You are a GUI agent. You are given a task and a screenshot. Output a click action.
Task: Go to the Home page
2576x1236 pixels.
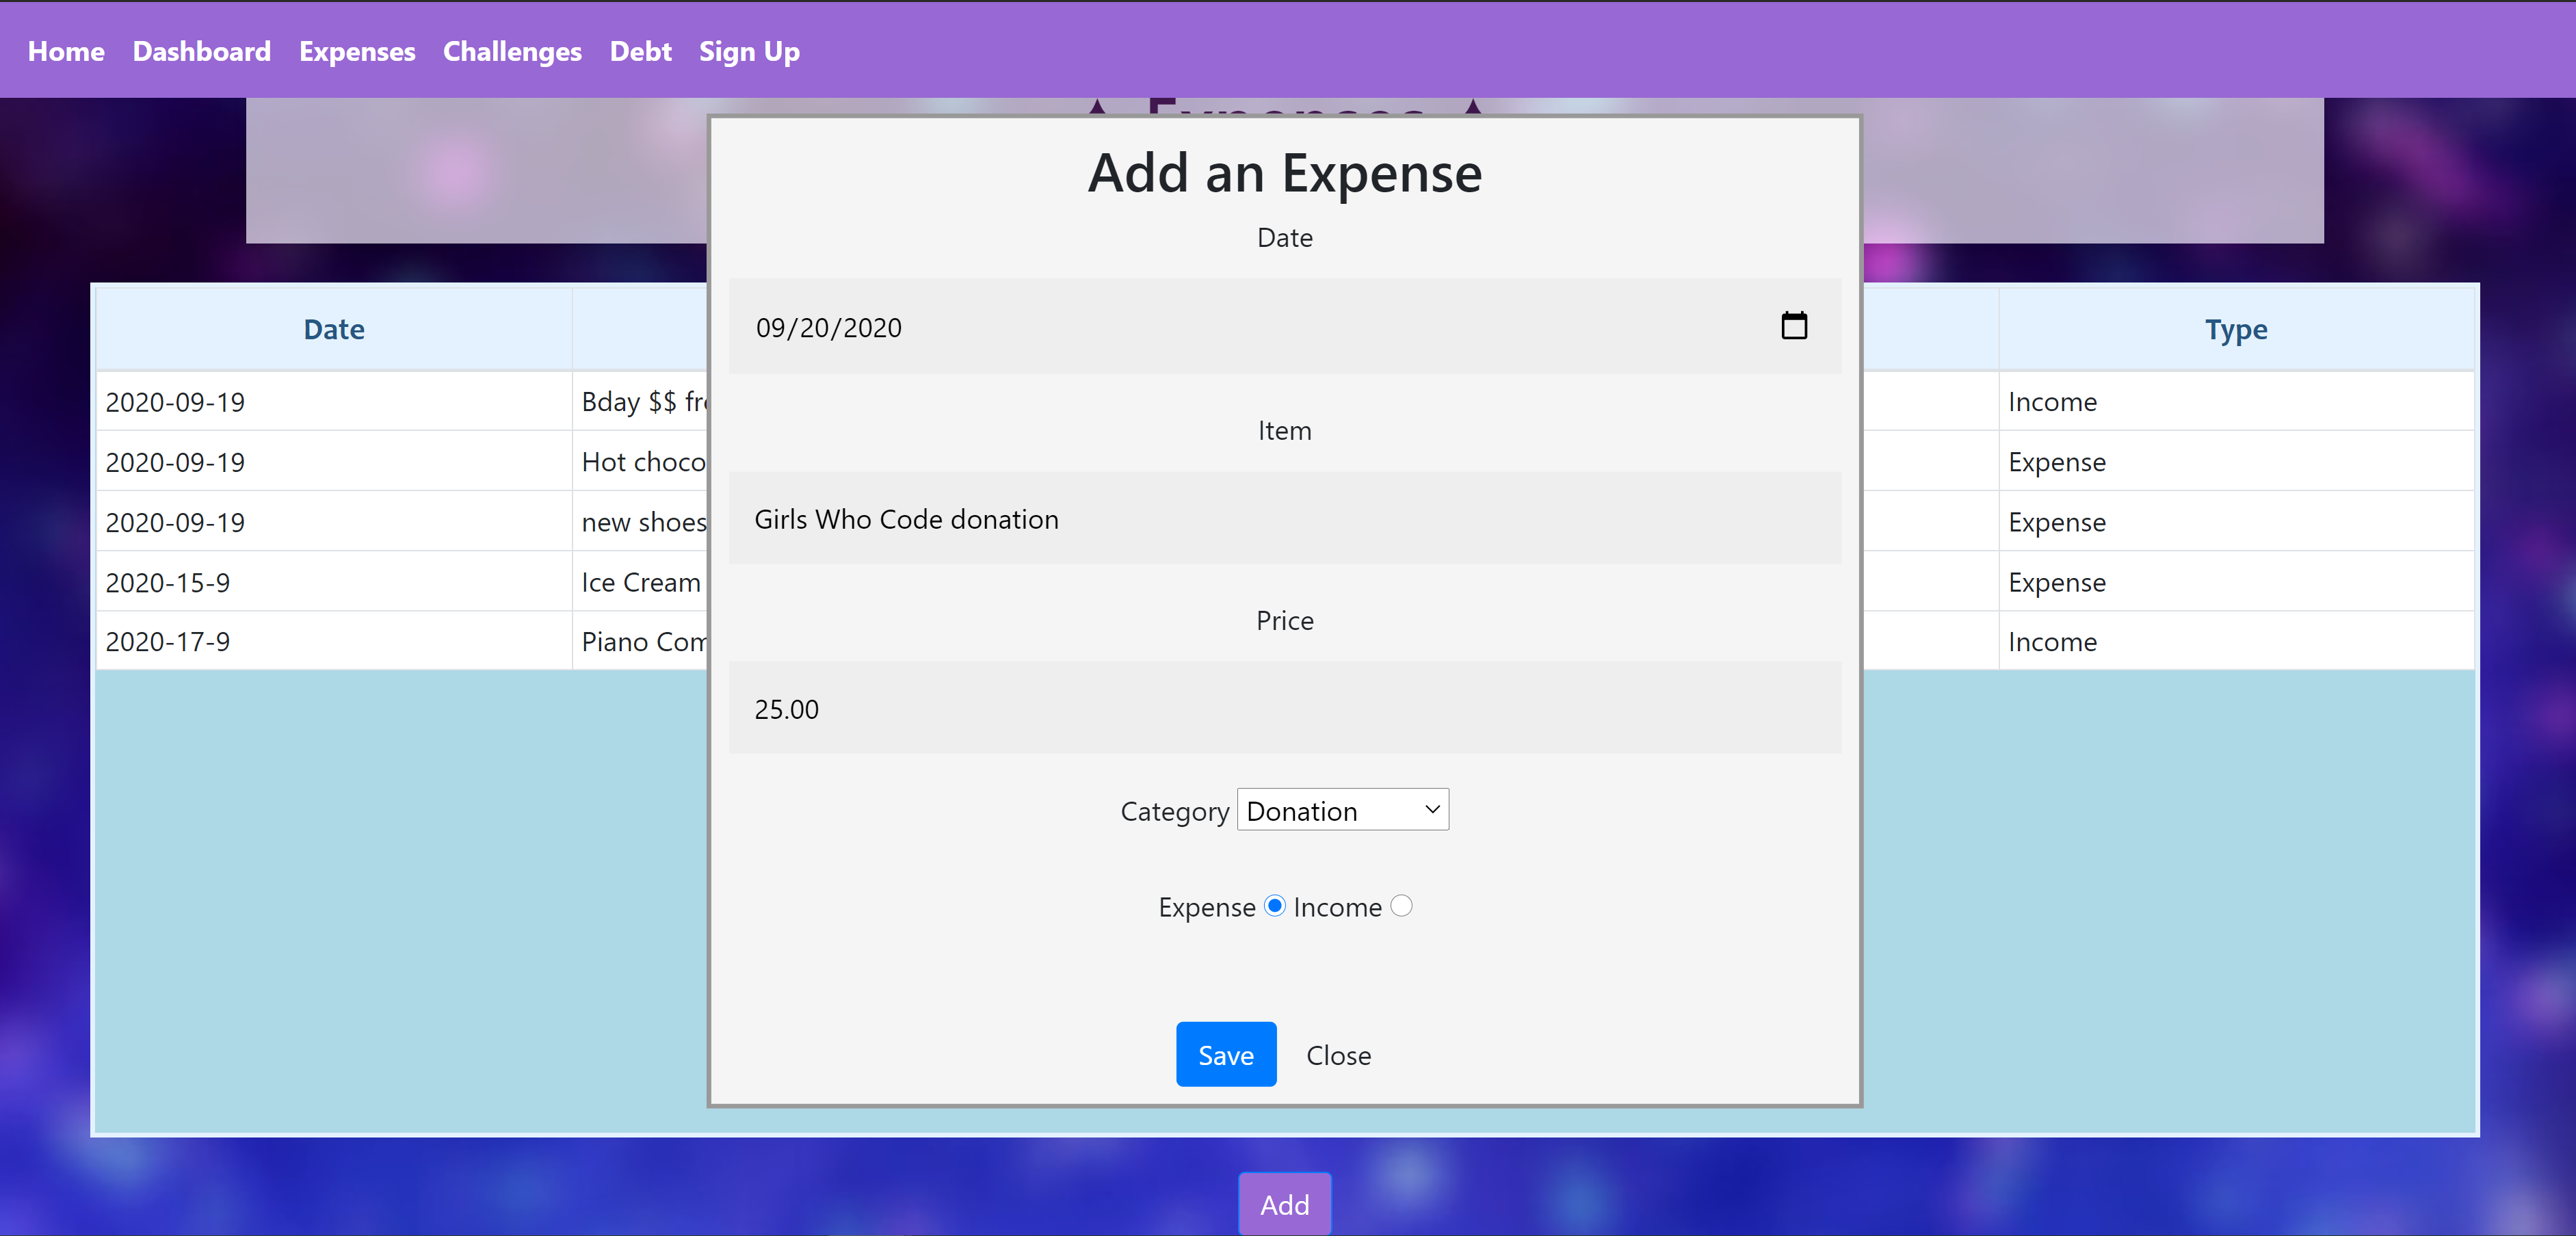(x=66, y=52)
